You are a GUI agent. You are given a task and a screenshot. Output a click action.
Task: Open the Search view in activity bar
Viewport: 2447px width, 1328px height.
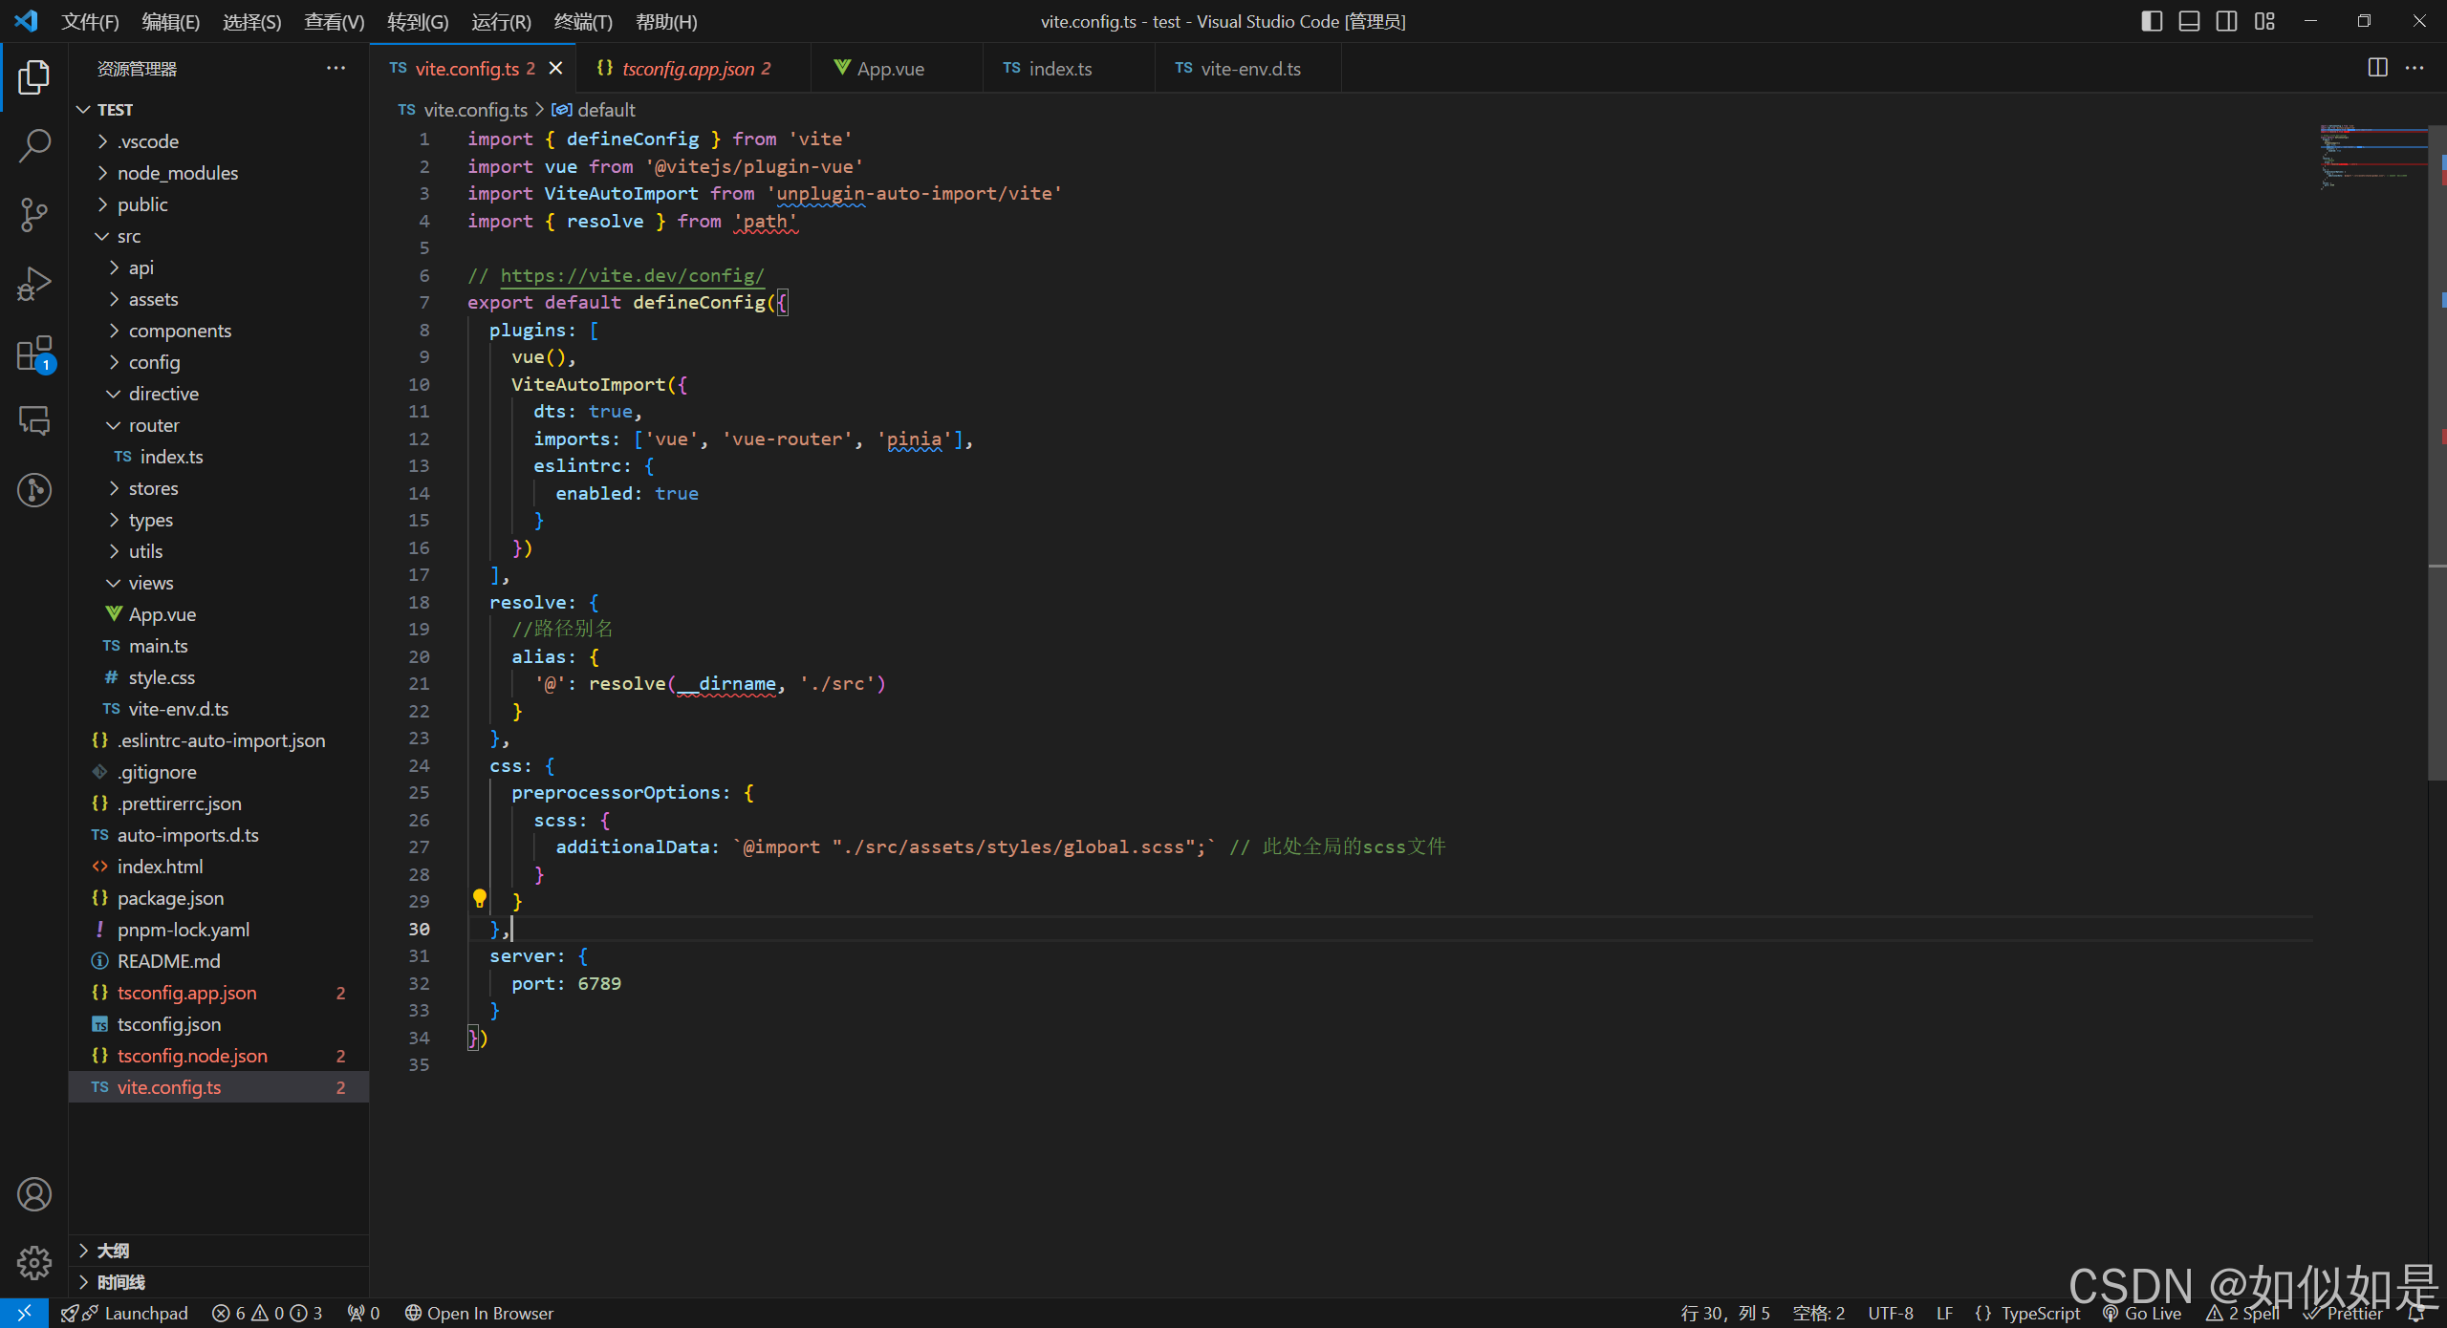(x=34, y=146)
